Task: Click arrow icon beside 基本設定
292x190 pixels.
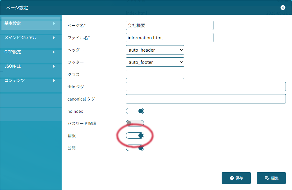Action: (x=54, y=23)
